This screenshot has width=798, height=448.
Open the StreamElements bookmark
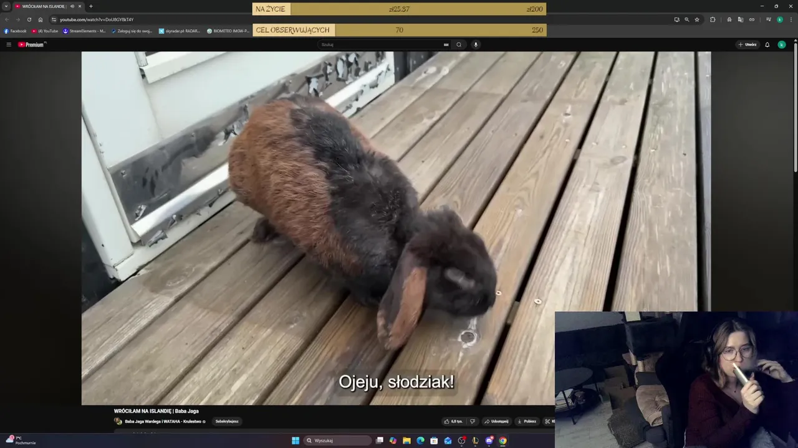(84, 30)
